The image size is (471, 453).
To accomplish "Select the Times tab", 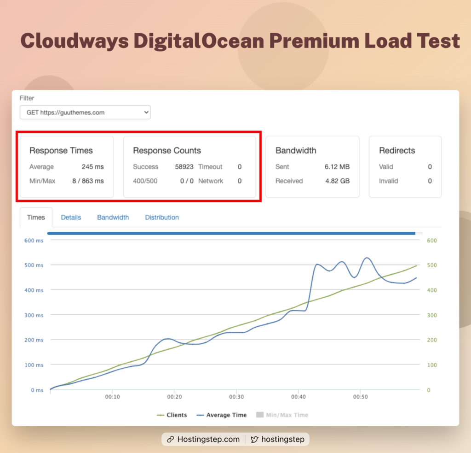I will point(36,218).
